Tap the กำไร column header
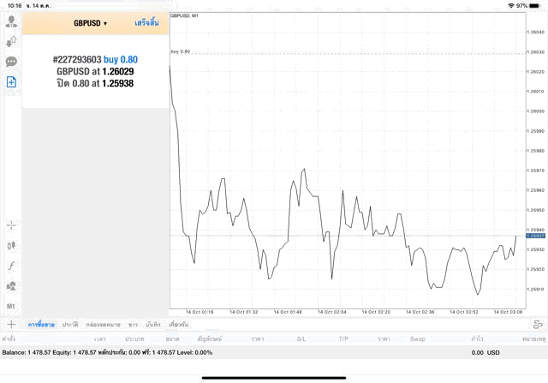This screenshot has width=548, height=383. 477,338
